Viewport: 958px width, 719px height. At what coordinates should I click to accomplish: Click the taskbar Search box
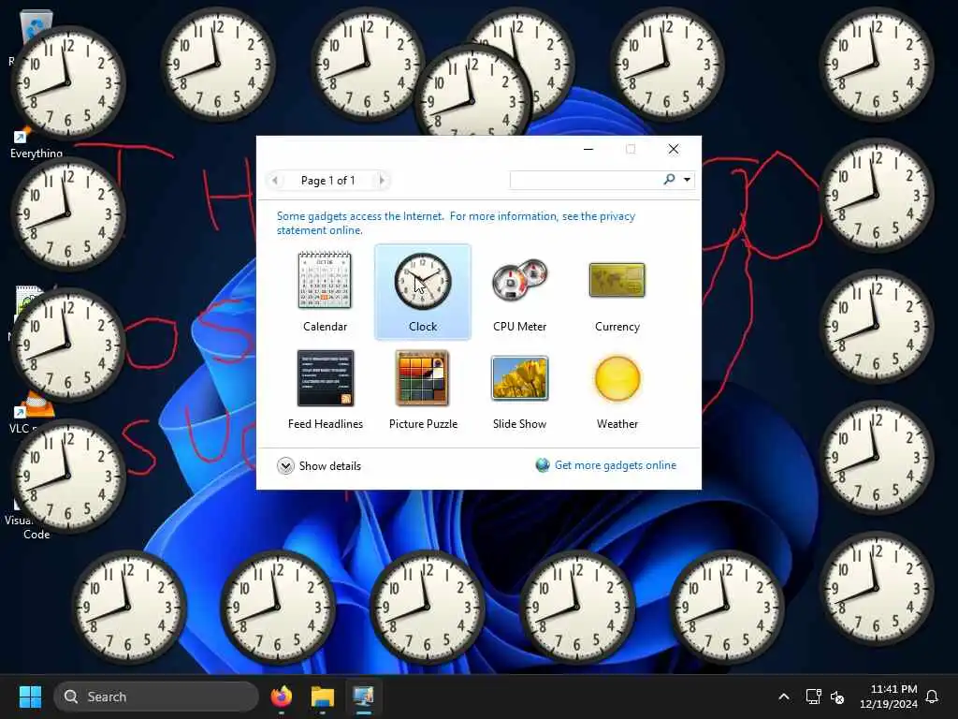156,697
